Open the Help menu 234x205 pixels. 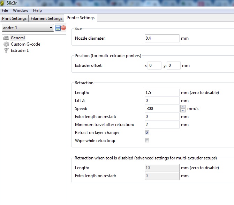[37, 10]
